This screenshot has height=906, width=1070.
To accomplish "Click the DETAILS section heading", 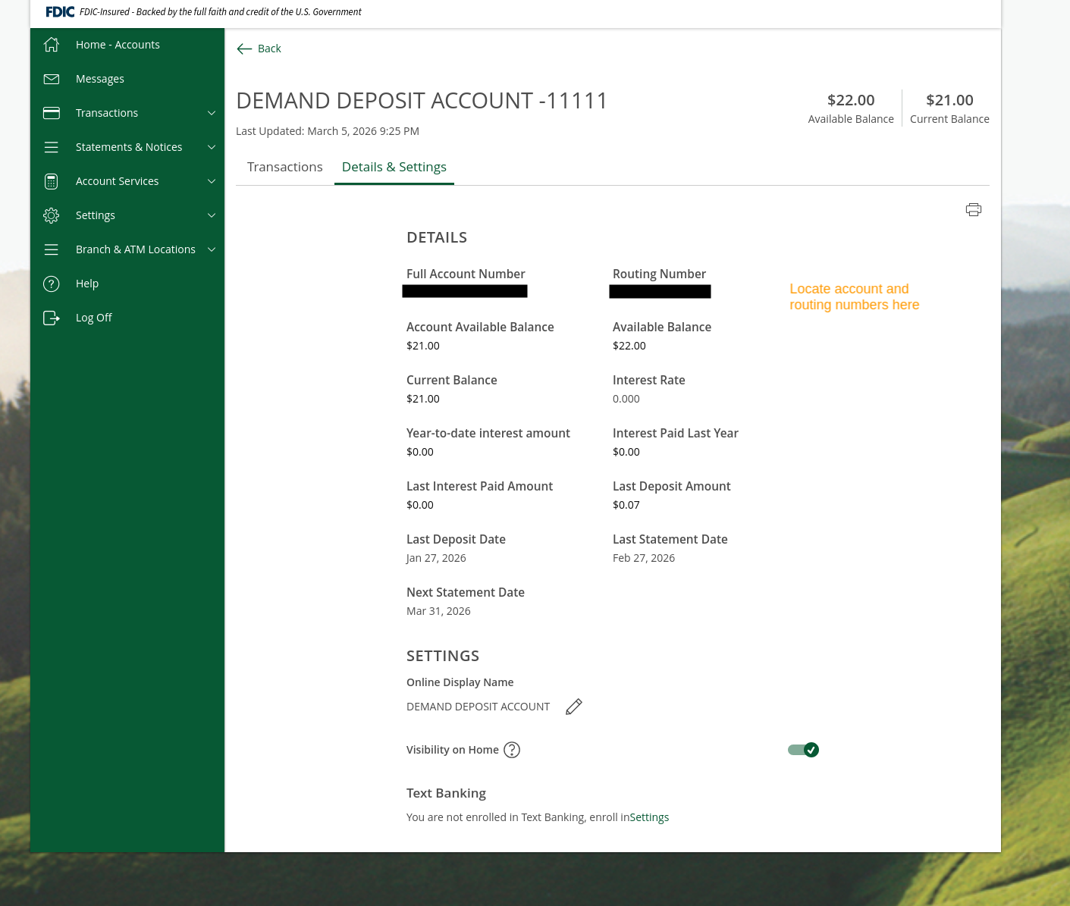I will click(437, 237).
